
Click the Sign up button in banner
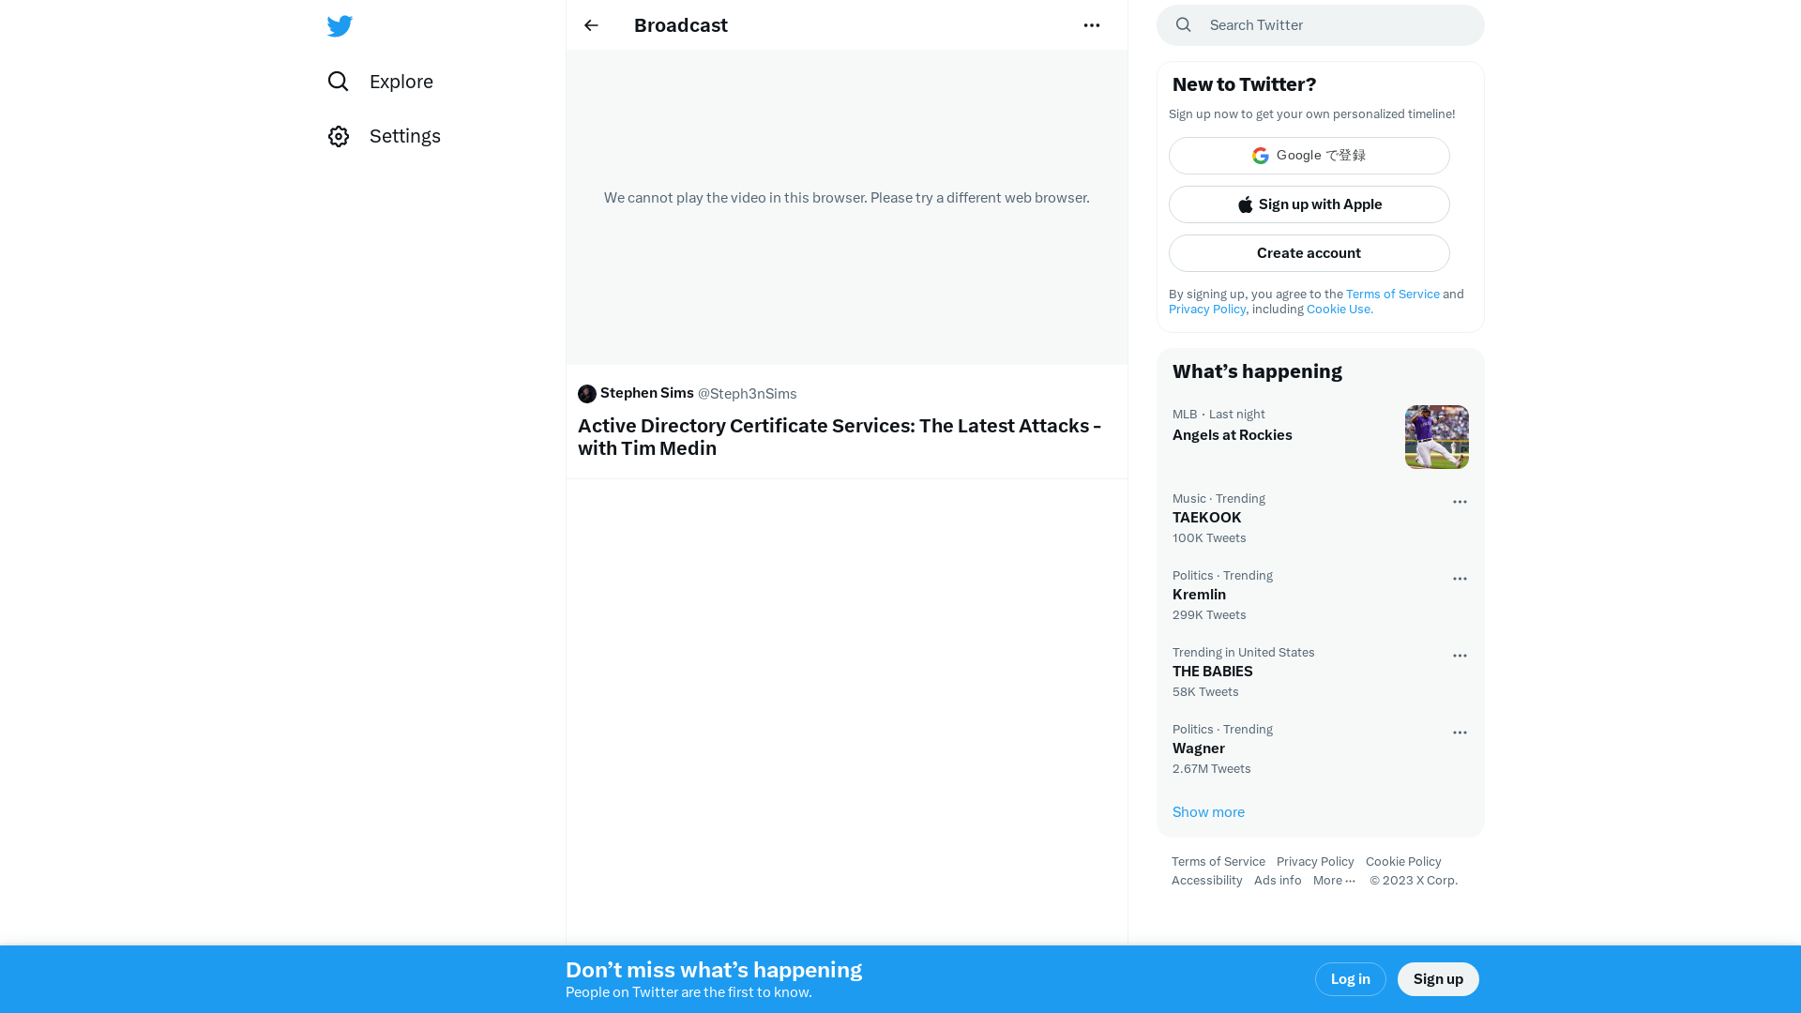pyautogui.click(x=1438, y=979)
